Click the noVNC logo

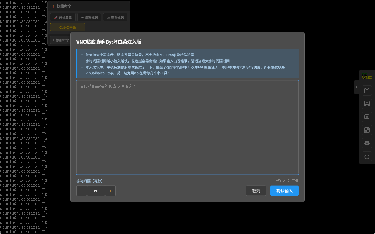pos(367,76)
